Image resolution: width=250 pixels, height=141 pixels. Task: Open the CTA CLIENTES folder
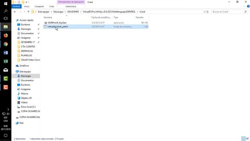[28, 47]
